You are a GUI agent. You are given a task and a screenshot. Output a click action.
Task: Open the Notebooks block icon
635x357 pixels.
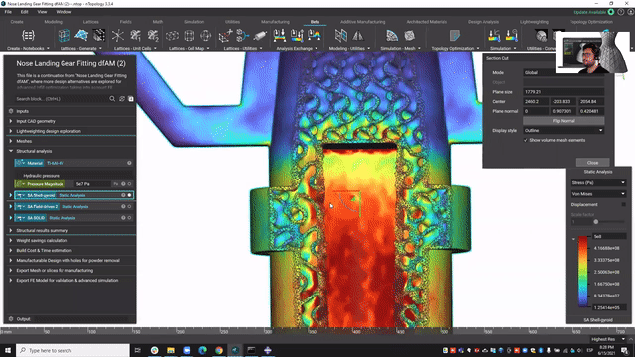tap(28, 36)
